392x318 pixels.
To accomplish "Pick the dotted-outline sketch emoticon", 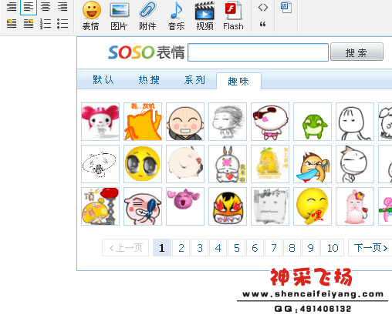I will (100, 164).
